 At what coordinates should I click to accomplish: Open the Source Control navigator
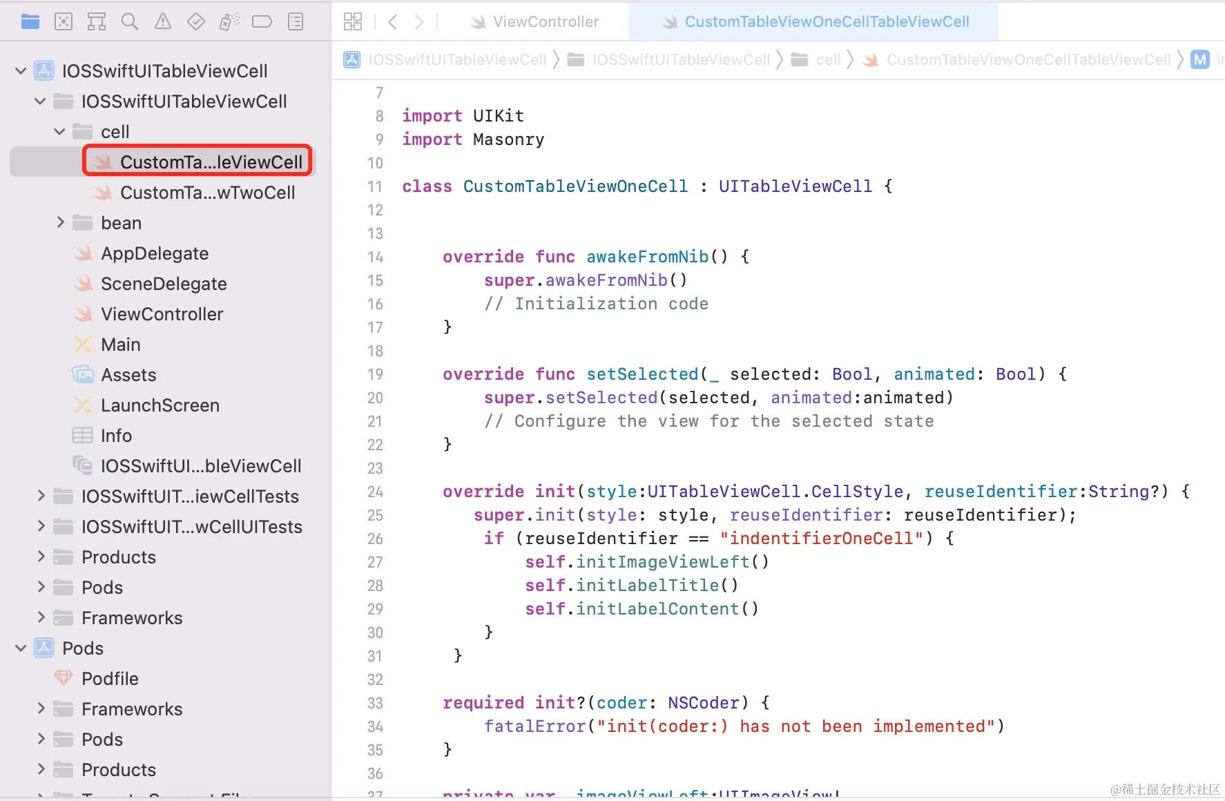pyautogui.click(x=64, y=22)
